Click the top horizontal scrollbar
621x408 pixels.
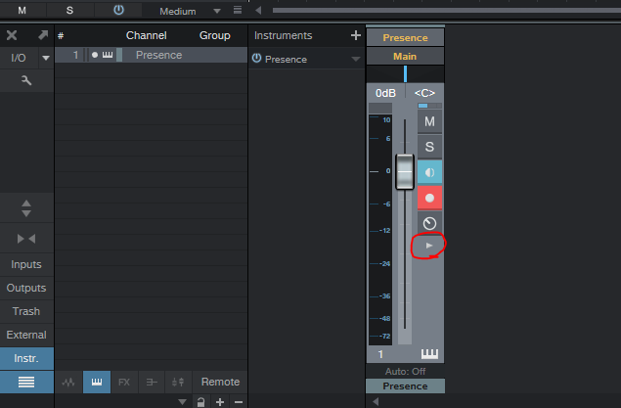click(446, 11)
